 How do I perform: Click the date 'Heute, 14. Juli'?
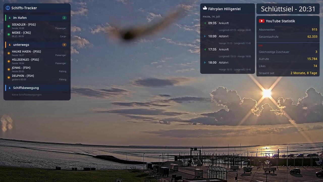211,16
